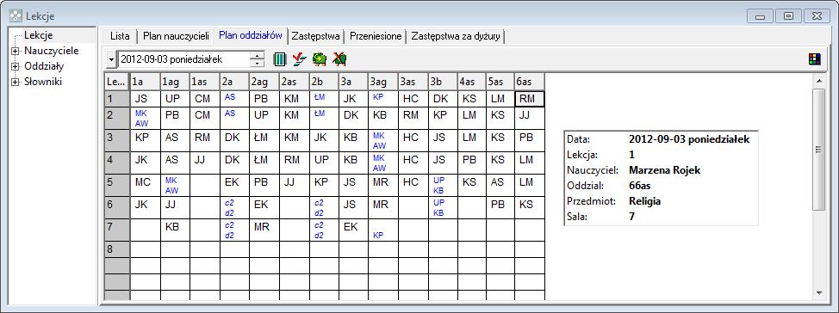
Task: Select Słowniki label in tree
Action: pos(43,82)
